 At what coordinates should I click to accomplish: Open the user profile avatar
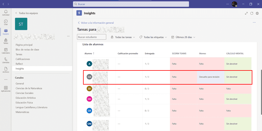[234, 4]
